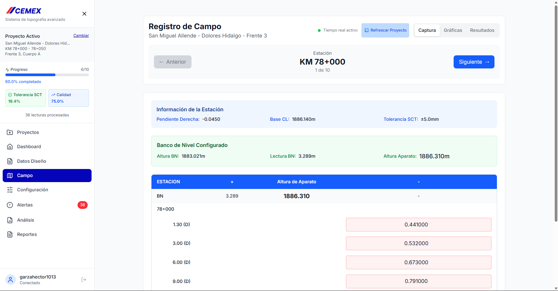
Task: Click the page vertical scrollbar
Action: 556,113
